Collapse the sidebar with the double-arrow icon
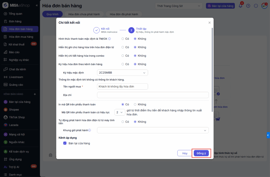Screen dimensions: 270x177 tap(37, 6)
